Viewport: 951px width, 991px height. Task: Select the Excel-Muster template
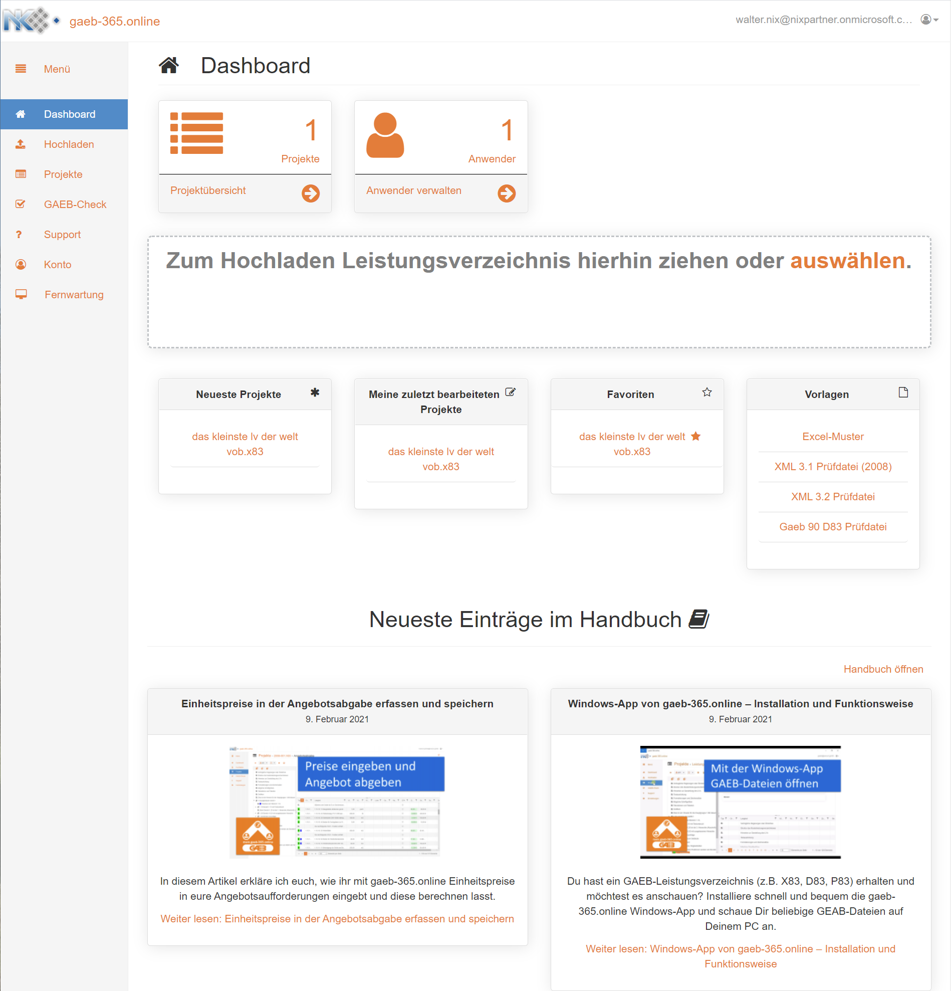[x=832, y=436]
